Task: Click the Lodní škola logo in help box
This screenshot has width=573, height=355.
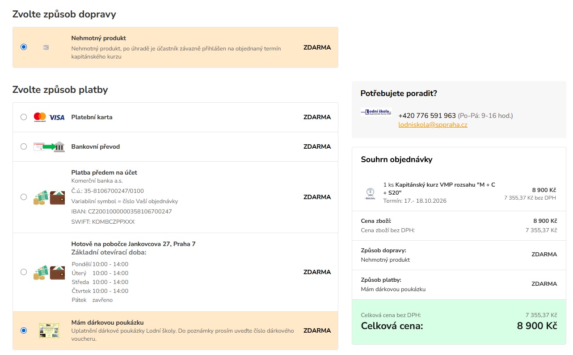Action: pyautogui.click(x=376, y=112)
